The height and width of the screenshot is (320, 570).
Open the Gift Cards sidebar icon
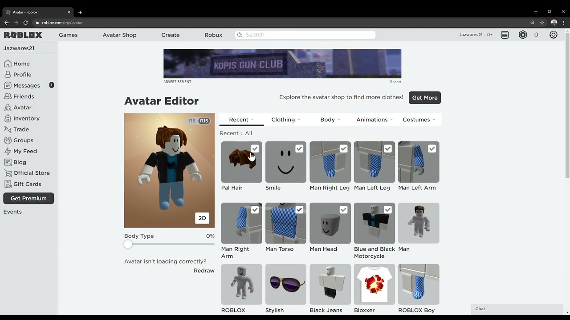coord(8,184)
